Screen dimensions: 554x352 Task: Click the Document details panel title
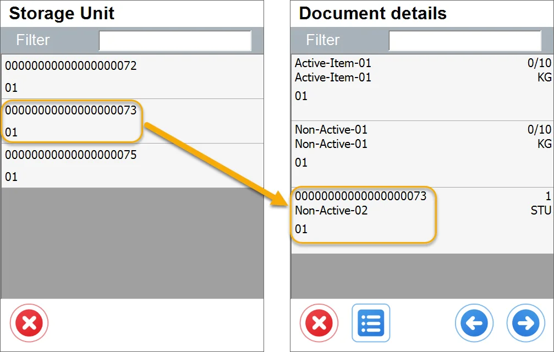[x=372, y=13]
